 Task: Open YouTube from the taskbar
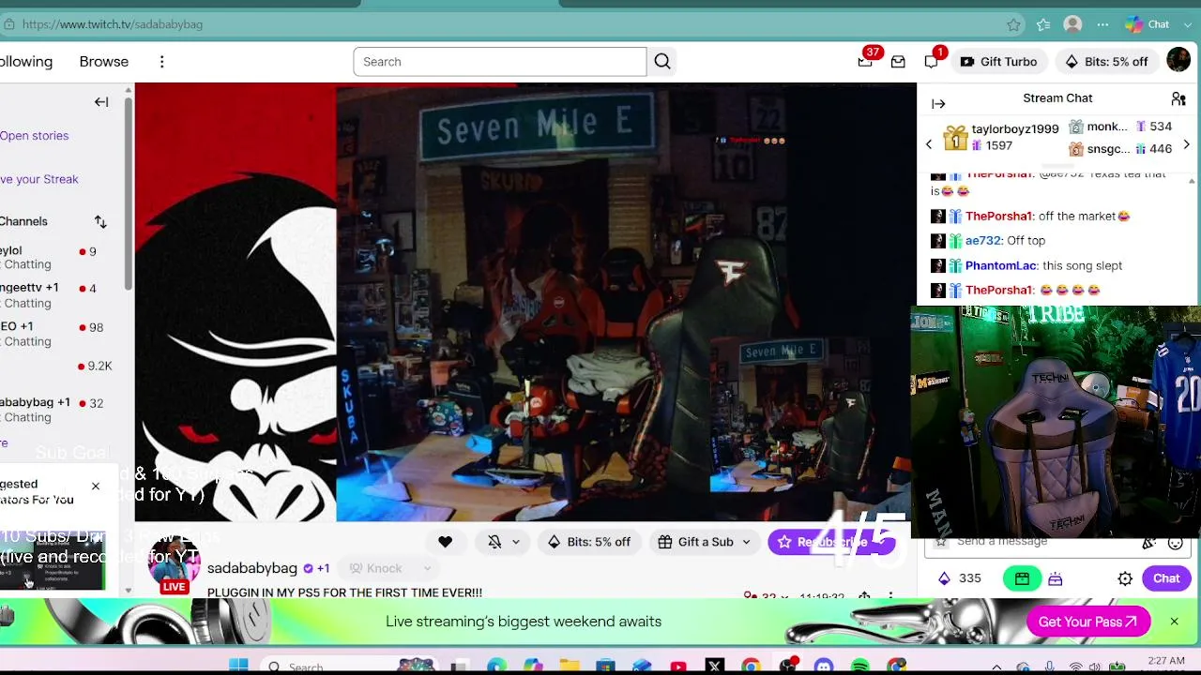[678, 666]
